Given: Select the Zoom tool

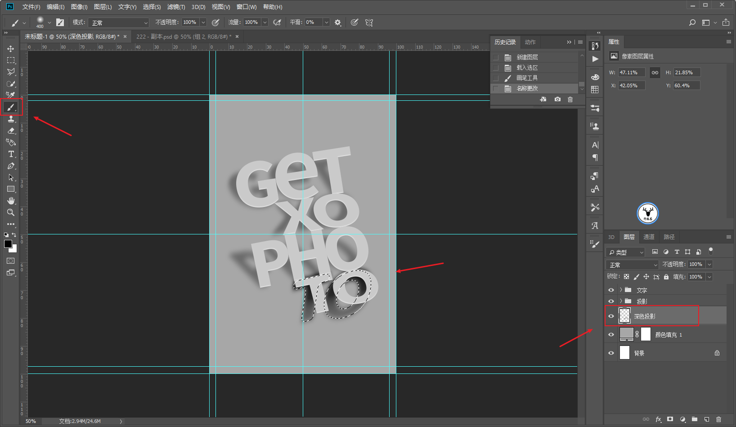Looking at the screenshot, I should (x=11, y=212).
